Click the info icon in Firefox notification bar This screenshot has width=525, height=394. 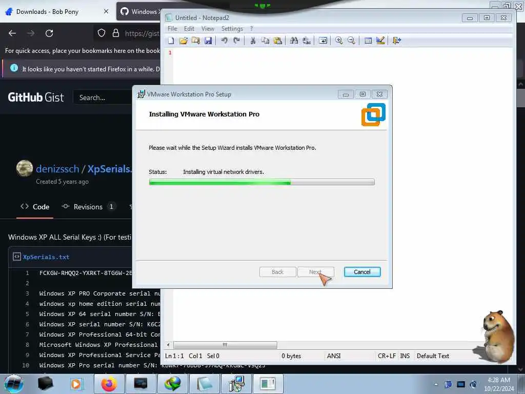[14, 68]
